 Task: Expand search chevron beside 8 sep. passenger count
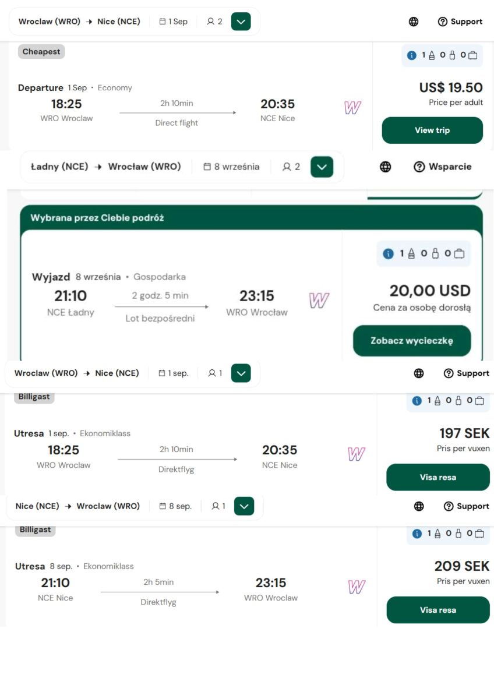tap(244, 506)
